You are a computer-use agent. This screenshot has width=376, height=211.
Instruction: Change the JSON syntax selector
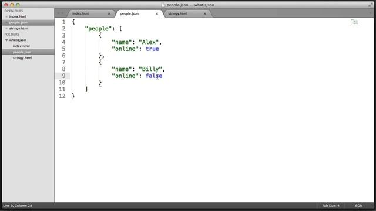358,206
